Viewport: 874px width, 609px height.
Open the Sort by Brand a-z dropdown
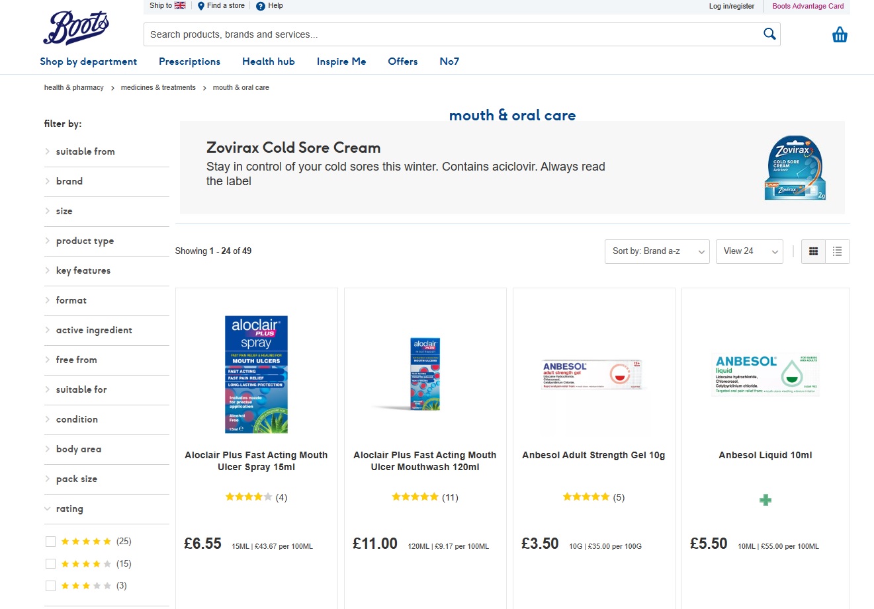tap(657, 251)
